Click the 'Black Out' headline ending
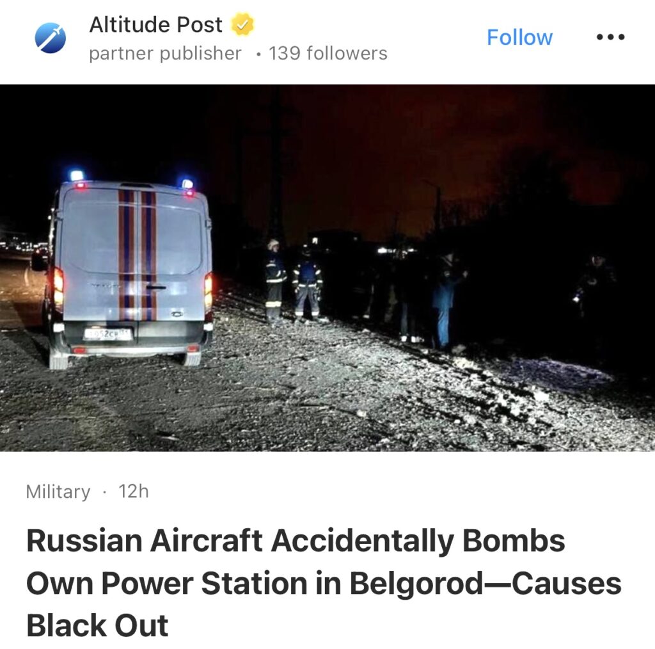Viewport: 655px width, 649px height. (97, 625)
